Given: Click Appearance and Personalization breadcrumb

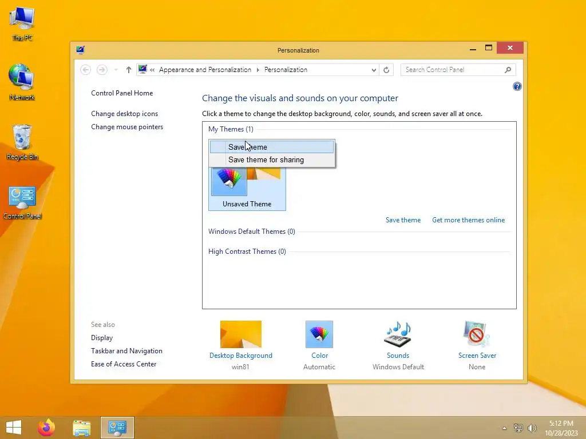Looking at the screenshot, I should pos(205,70).
